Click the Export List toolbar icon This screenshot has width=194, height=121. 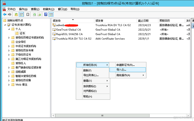39,14
